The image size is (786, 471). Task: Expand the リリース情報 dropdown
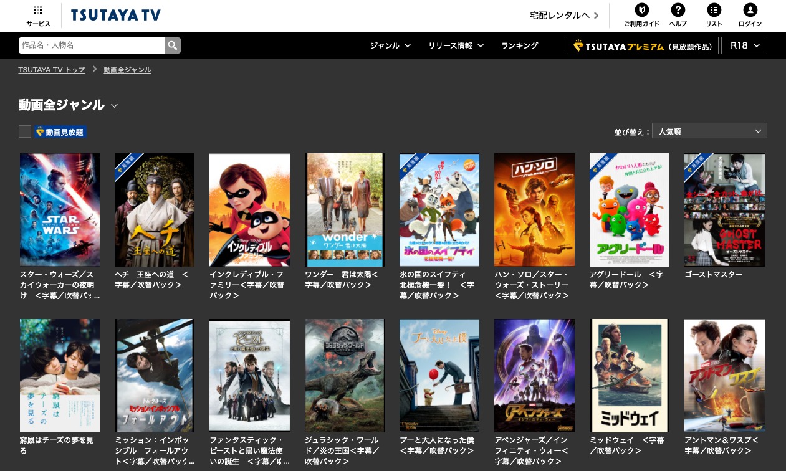tap(456, 45)
